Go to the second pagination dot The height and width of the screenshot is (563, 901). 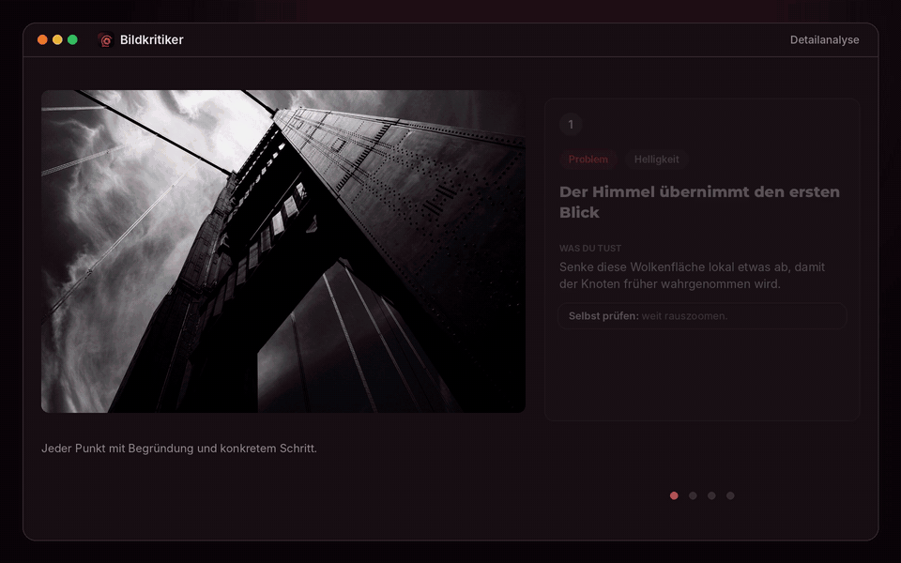(x=693, y=495)
